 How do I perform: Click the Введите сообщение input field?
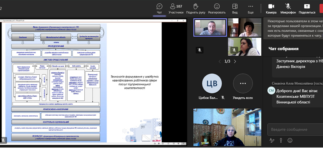point(295,129)
